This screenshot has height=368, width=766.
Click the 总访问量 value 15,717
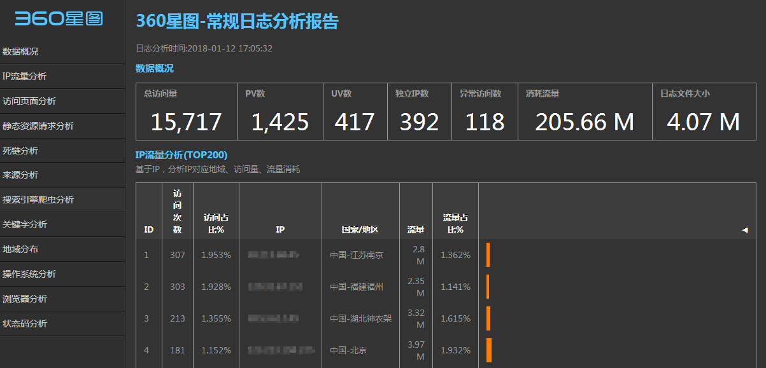(187, 122)
